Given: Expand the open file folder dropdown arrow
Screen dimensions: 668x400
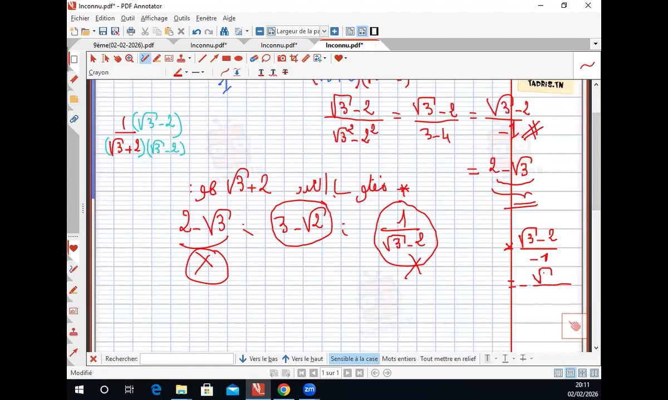Looking at the screenshot, I should pyautogui.click(x=94, y=32).
